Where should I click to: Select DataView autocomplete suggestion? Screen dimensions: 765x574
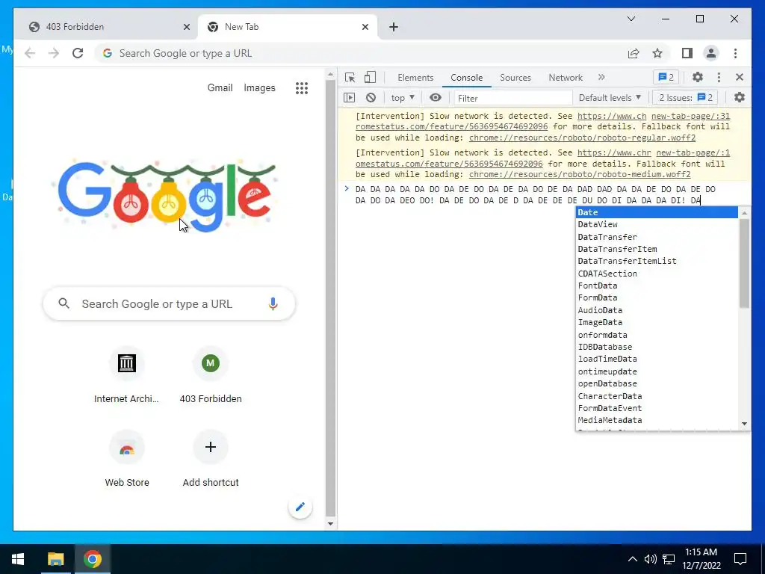coord(657,224)
